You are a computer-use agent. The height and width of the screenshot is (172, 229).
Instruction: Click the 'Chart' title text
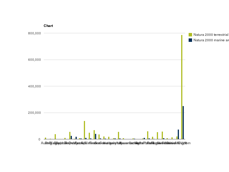click(48, 26)
